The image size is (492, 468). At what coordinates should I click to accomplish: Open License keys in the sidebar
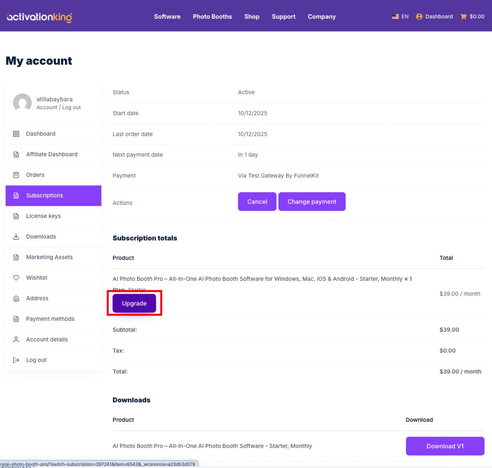click(43, 216)
